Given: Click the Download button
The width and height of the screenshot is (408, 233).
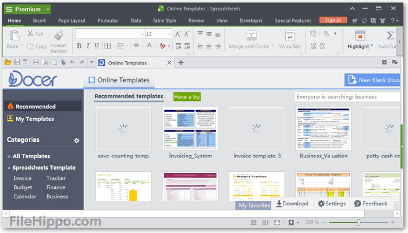Looking at the screenshot, I should [293, 204].
